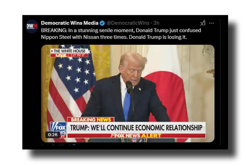Click the blue verified badge
This screenshot has width=246, height=166.
click(102, 23)
